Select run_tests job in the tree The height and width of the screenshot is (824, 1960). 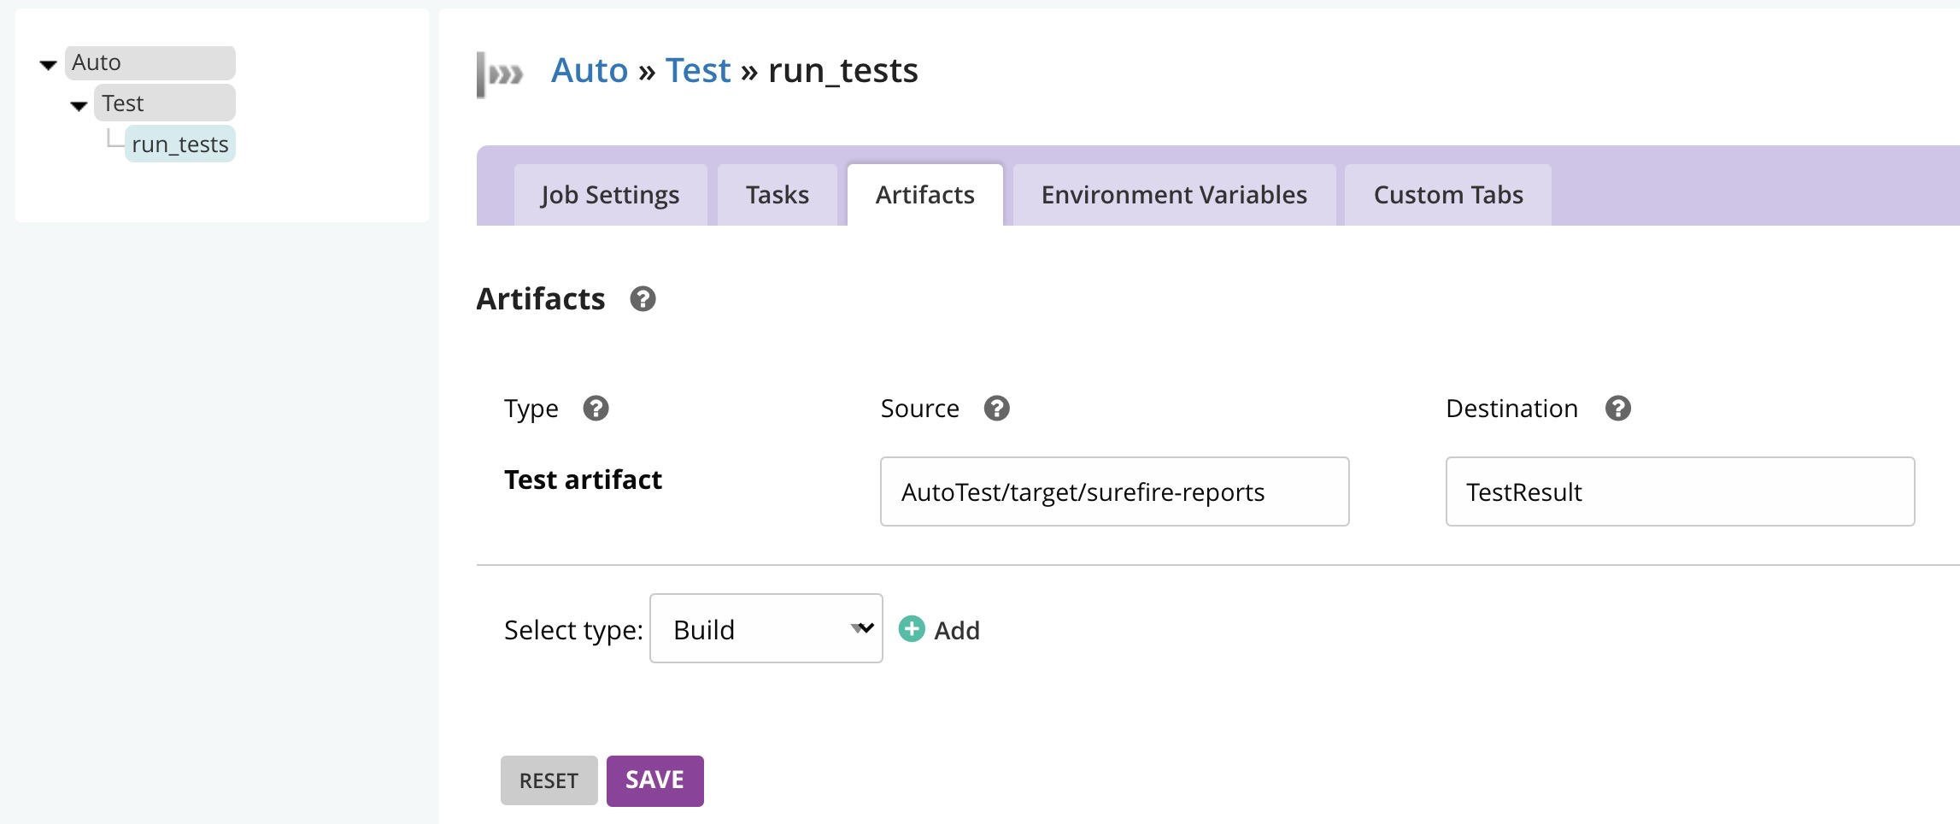(180, 144)
